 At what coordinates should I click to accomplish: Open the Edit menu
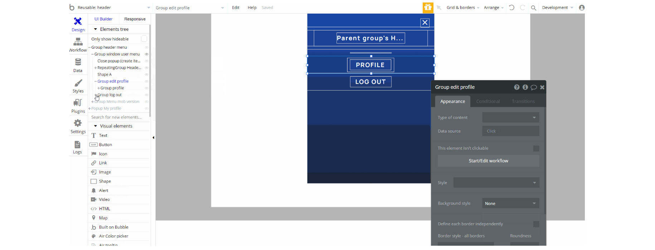(x=236, y=8)
